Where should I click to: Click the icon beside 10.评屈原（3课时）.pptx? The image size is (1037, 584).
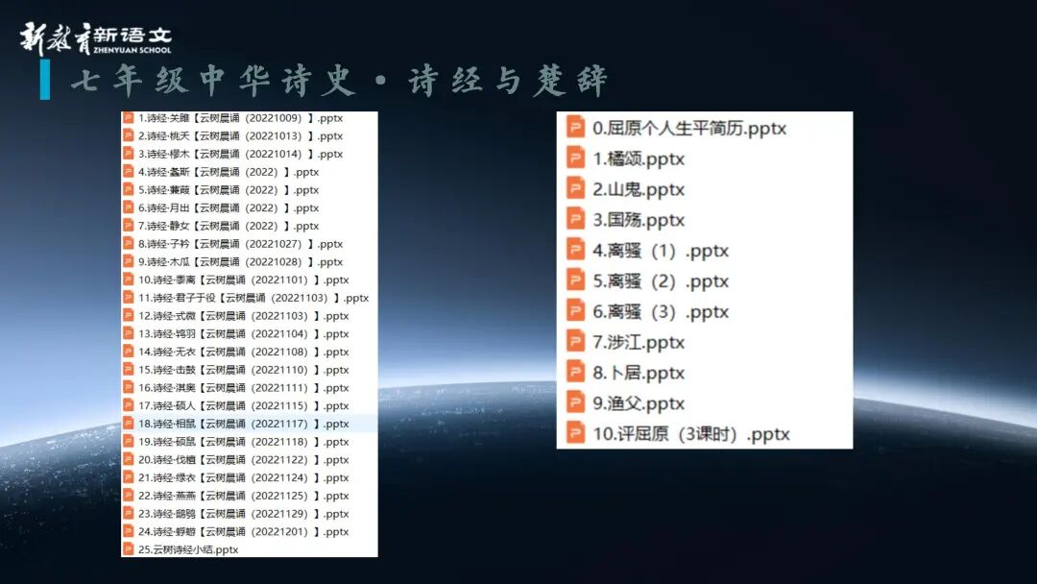point(576,434)
